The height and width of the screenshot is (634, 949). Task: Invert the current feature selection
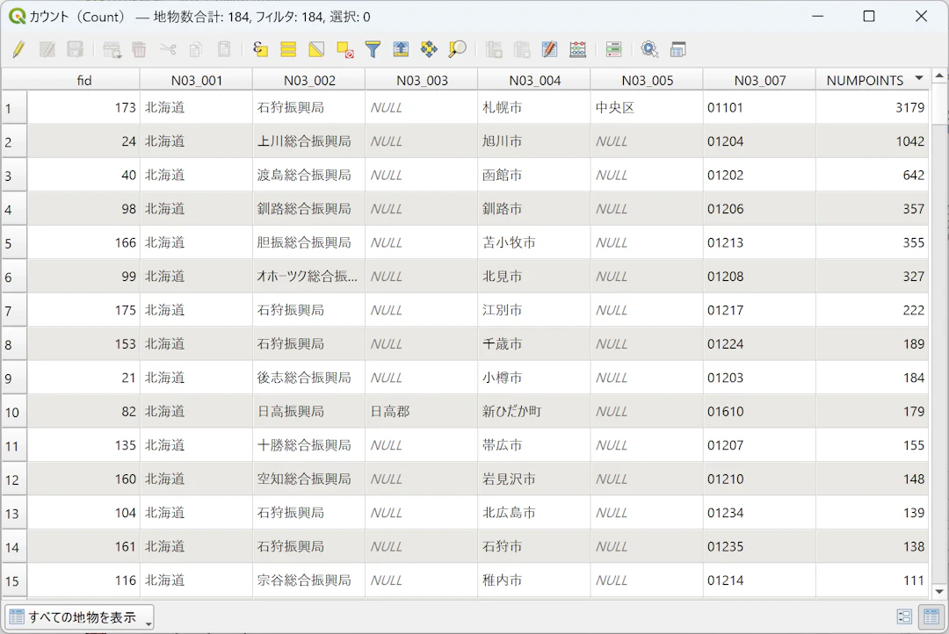pos(316,50)
